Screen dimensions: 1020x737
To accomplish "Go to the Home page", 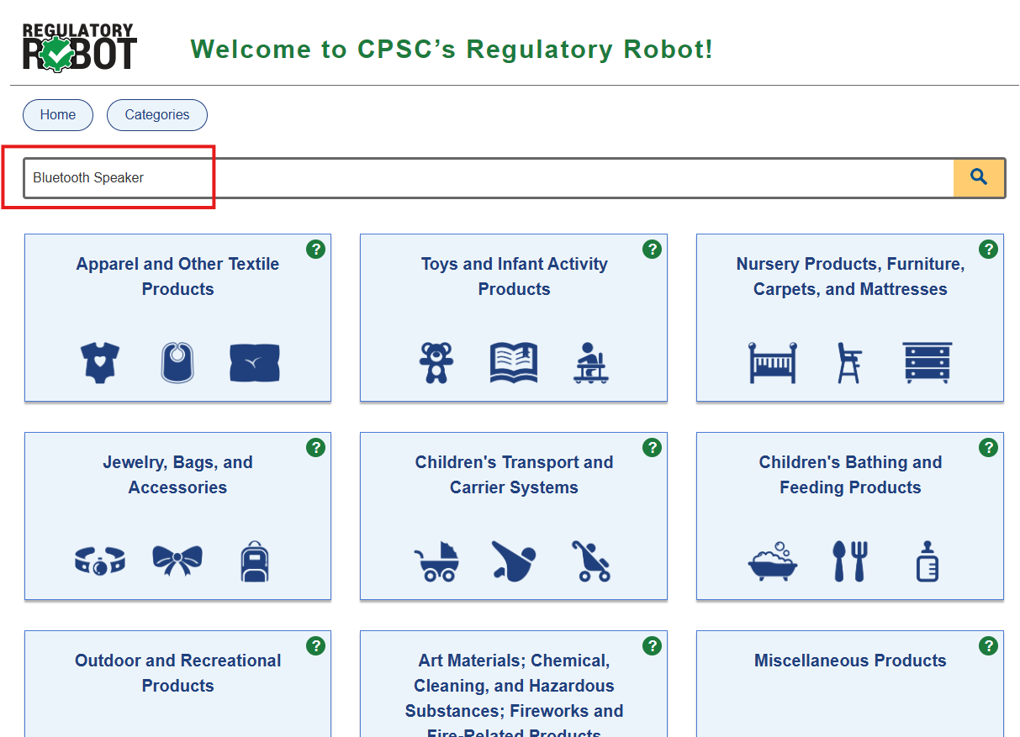I will [x=58, y=115].
